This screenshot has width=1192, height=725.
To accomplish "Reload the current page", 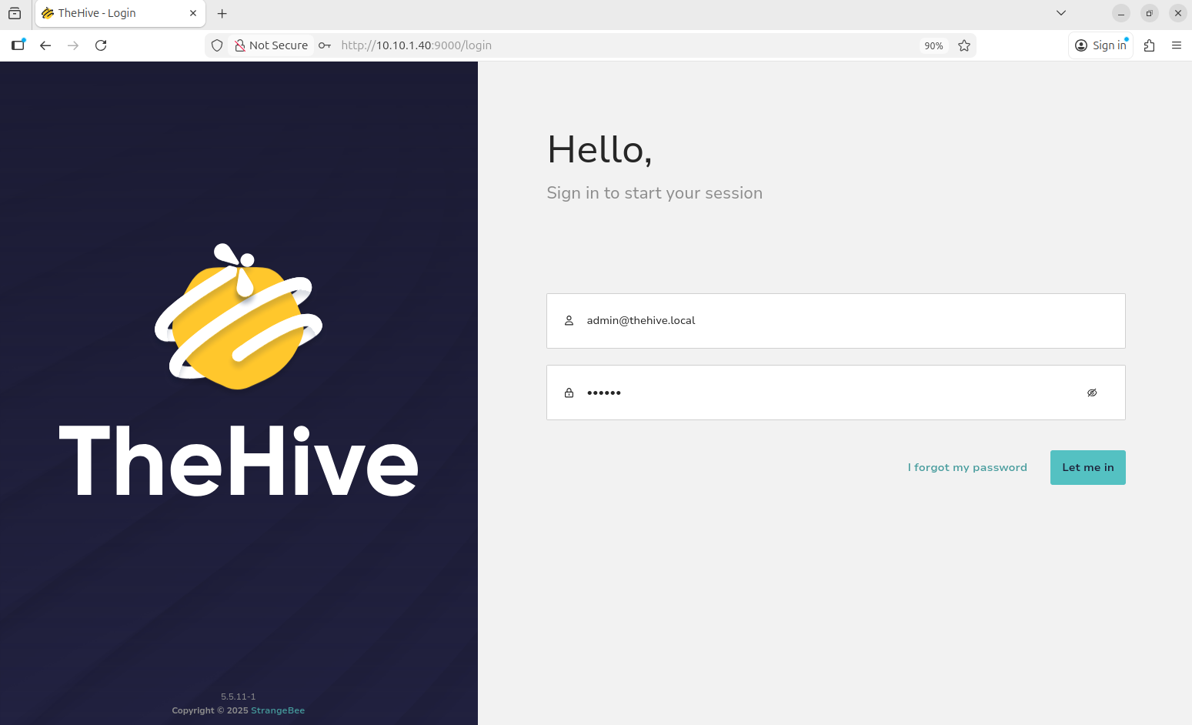I will (101, 45).
